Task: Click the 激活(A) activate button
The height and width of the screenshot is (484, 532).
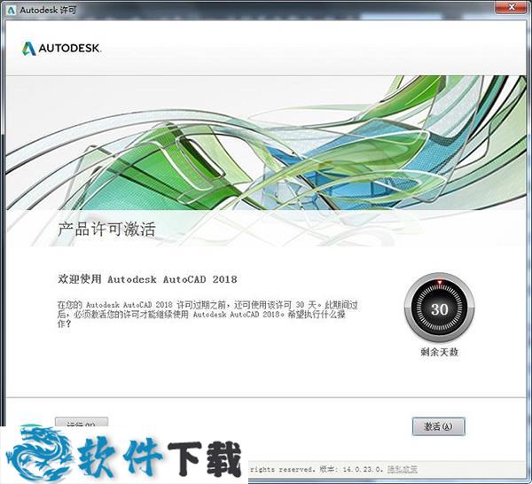Action: click(x=438, y=426)
